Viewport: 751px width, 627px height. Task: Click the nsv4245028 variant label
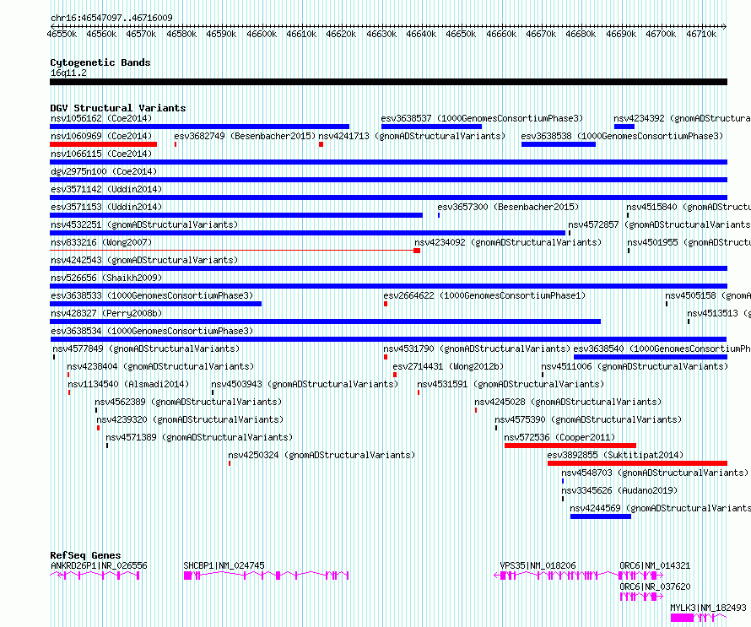point(568,402)
